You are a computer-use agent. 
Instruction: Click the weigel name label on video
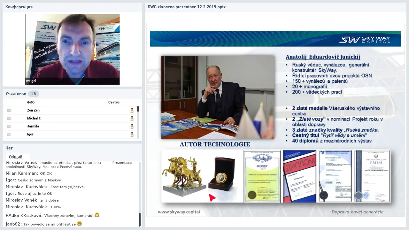(31, 81)
